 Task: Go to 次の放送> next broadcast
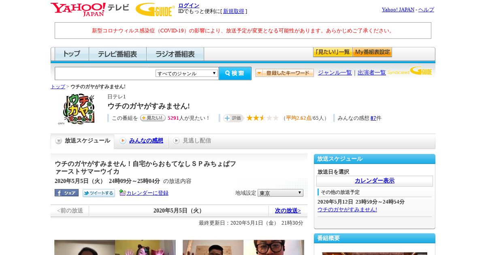(288, 210)
